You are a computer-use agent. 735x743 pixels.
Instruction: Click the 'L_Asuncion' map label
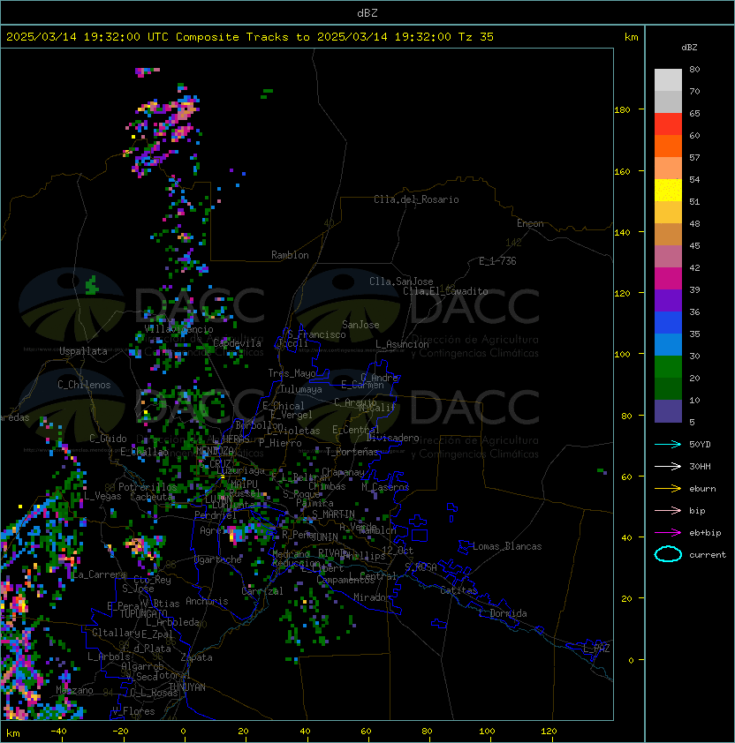[x=402, y=344]
